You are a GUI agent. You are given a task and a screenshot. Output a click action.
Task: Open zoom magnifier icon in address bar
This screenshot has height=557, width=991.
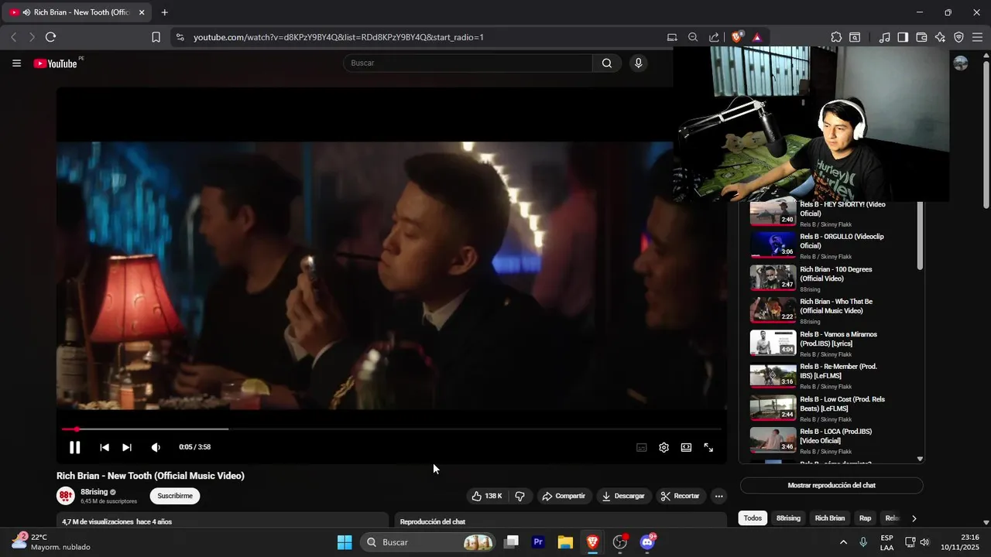tap(693, 37)
